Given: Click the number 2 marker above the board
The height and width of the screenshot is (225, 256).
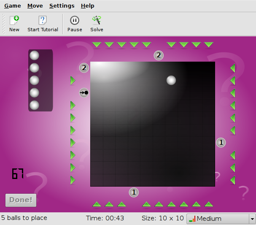Looking at the screenshot, I should click(159, 55).
